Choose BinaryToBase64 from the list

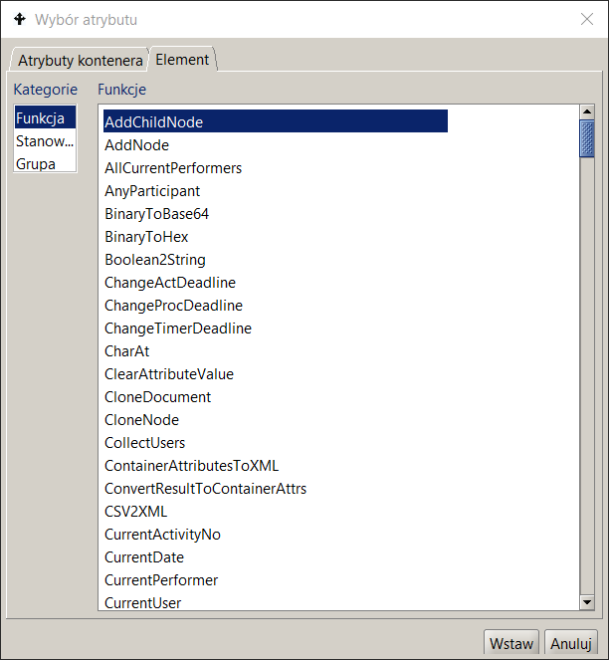click(156, 214)
